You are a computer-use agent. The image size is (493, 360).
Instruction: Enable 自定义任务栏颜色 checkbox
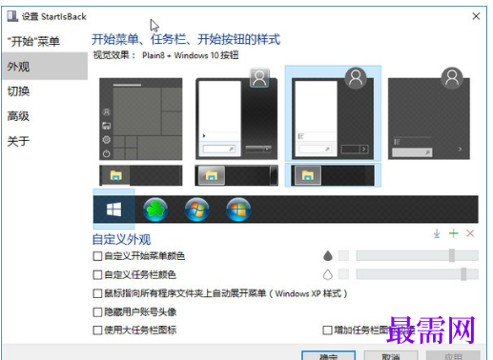coord(97,274)
